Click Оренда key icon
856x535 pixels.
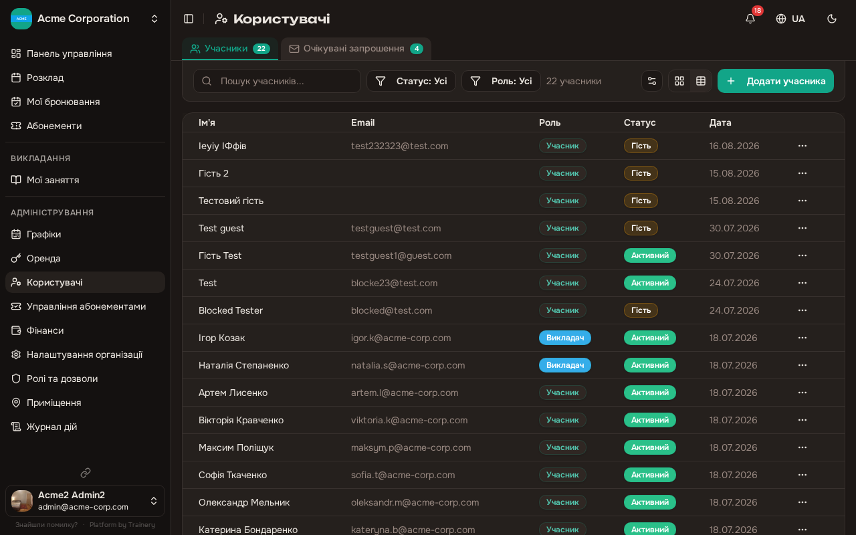pyautogui.click(x=16, y=258)
